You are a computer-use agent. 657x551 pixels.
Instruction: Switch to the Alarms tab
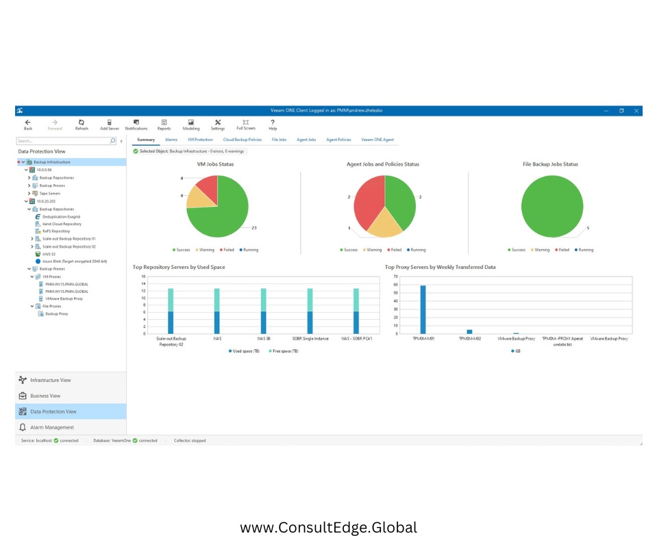tap(171, 140)
